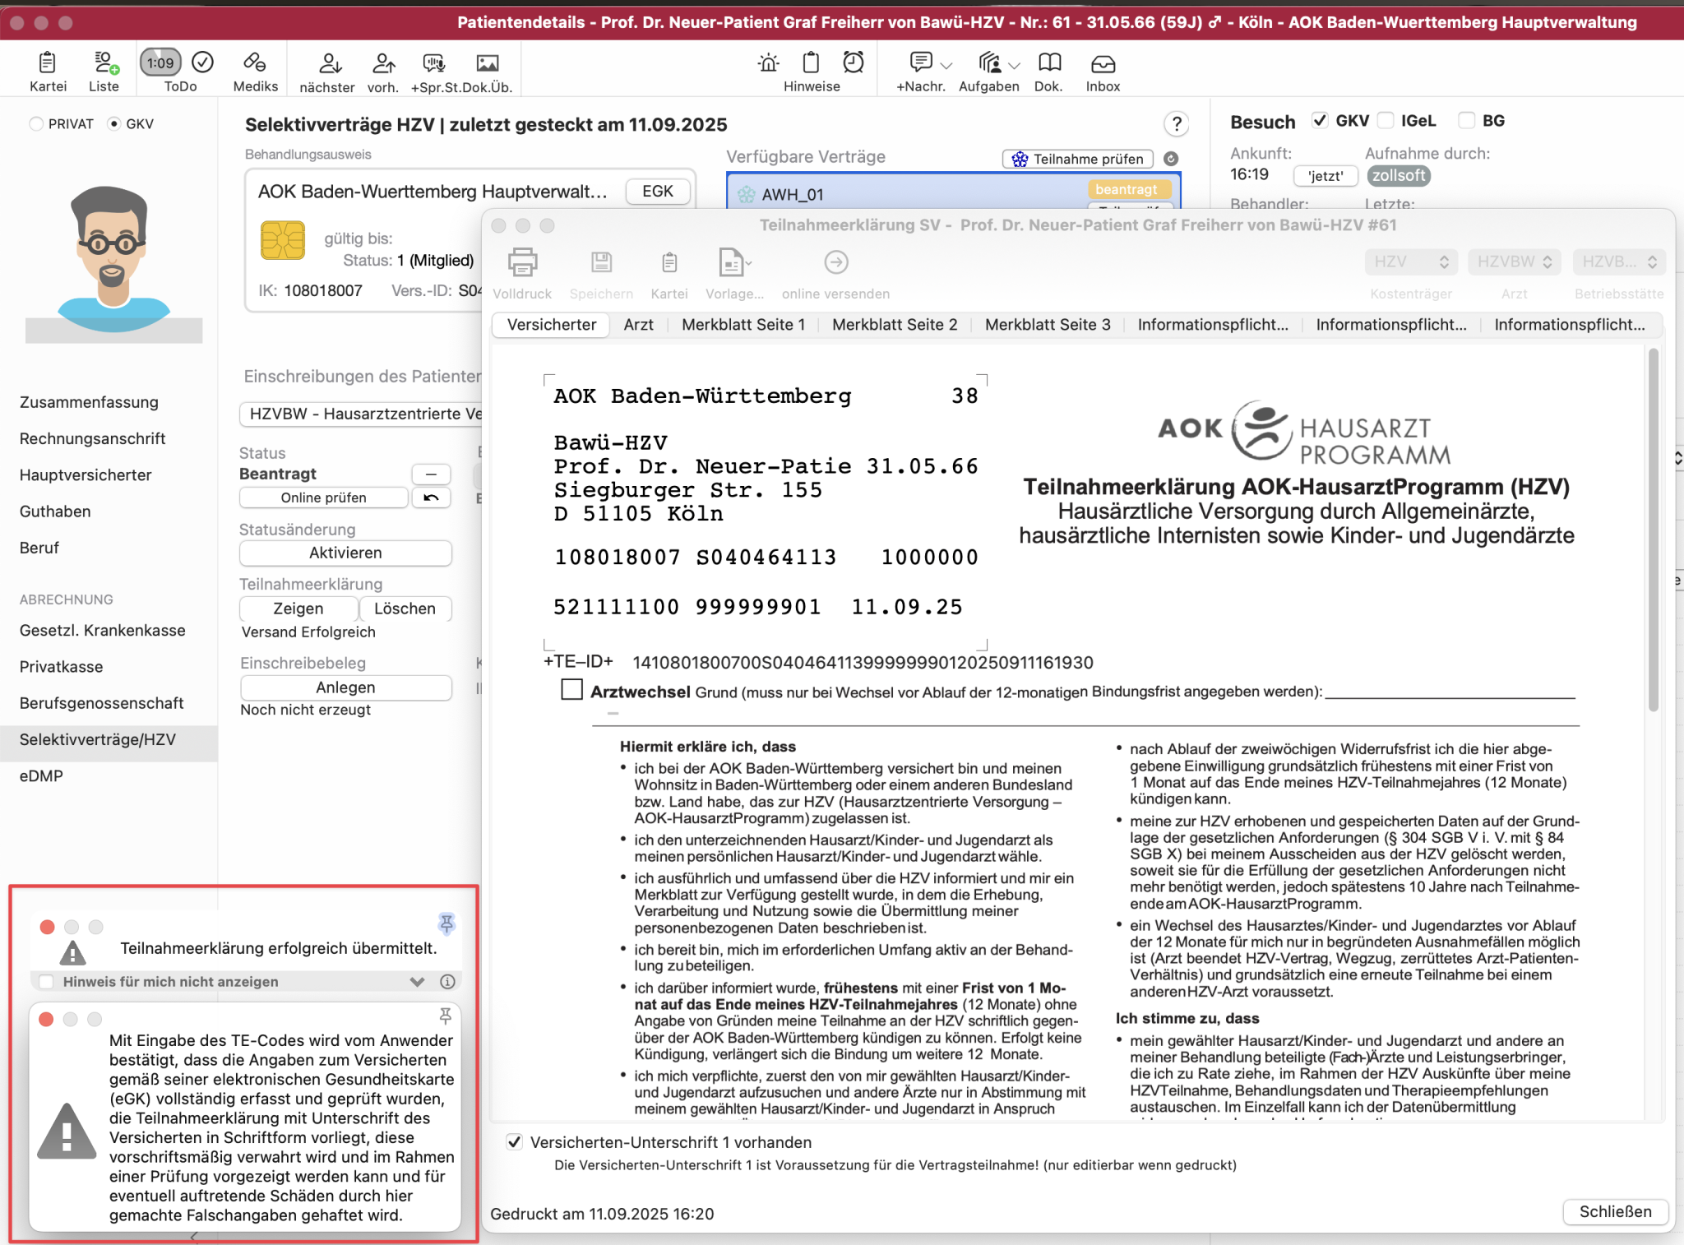Open the Merkblatt Seite 3 tab
This screenshot has width=1684, height=1245.
click(x=1048, y=325)
